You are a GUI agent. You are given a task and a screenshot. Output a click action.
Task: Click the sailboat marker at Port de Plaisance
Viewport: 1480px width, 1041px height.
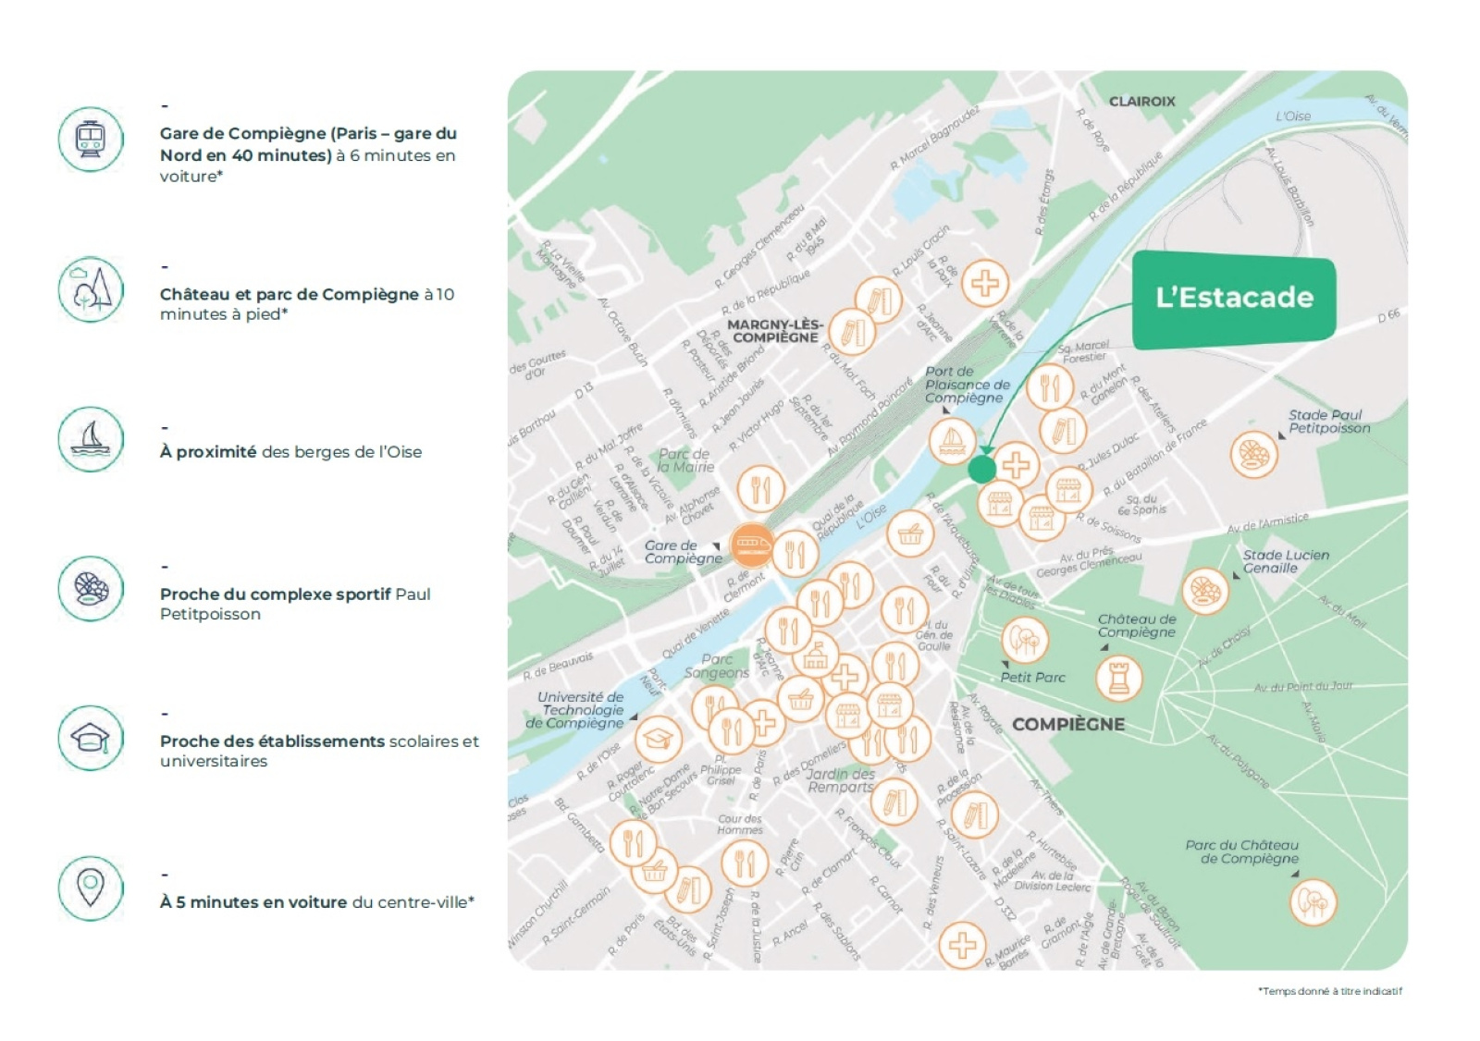[952, 441]
